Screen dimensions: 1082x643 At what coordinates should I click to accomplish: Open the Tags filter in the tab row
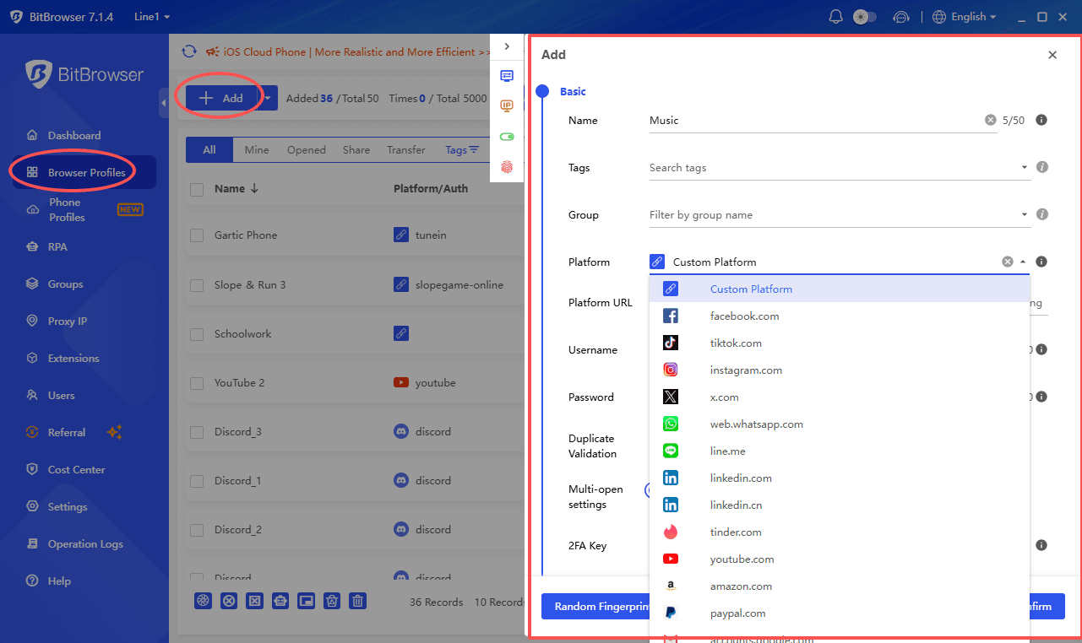pyautogui.click(x=462, y=150)
